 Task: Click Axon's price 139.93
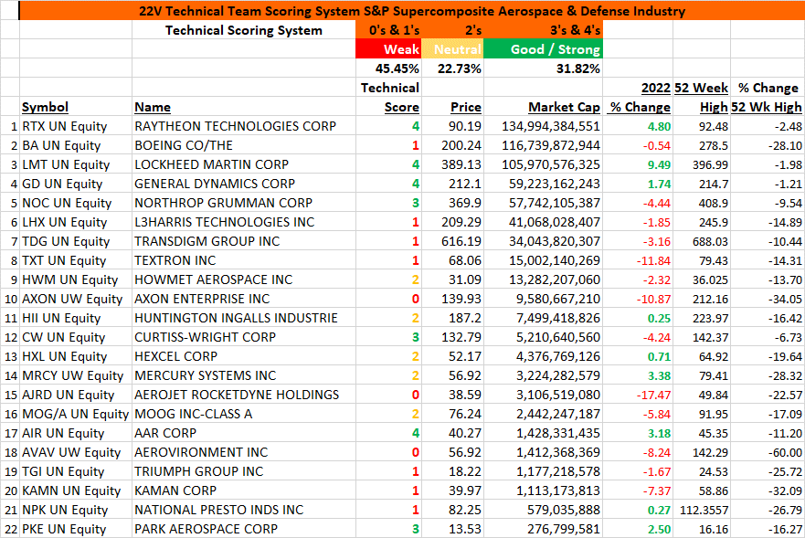pyautogui.click(x=451, y=299)
